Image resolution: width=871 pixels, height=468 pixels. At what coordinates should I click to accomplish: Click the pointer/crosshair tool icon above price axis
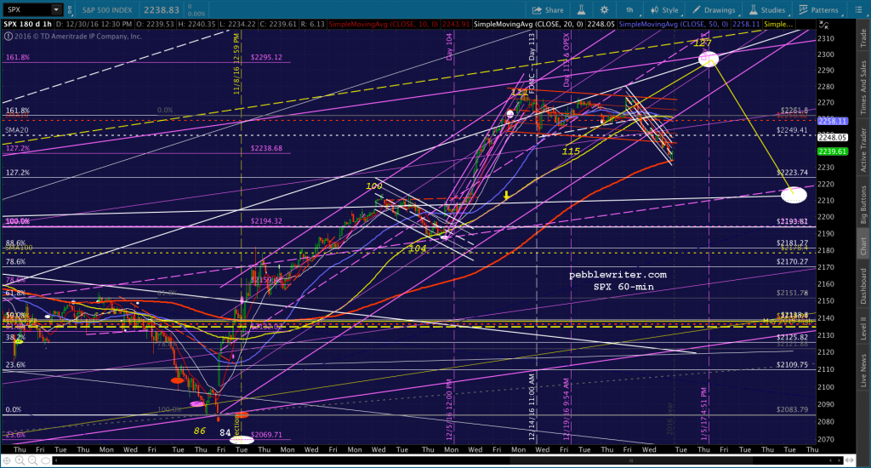point(823,25)
